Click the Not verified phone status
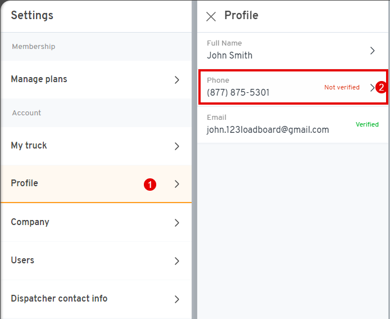The width and height of the screenshot is (390, 319). (342, 87)
